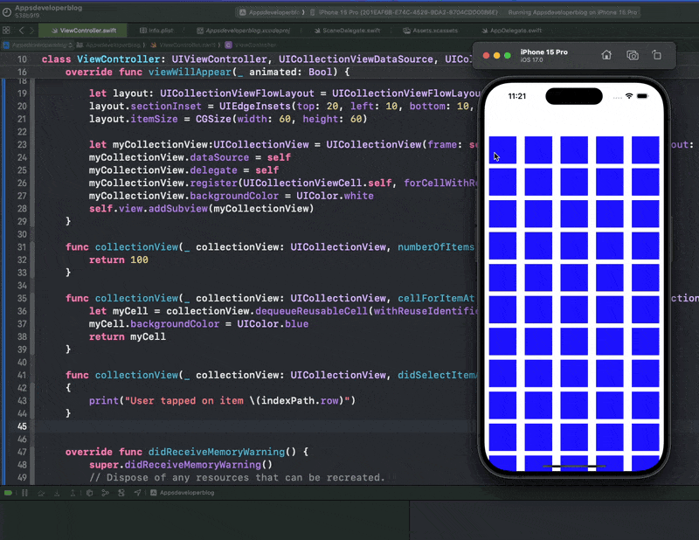Click the Simulate Location arrow icon

click(137, 492)
